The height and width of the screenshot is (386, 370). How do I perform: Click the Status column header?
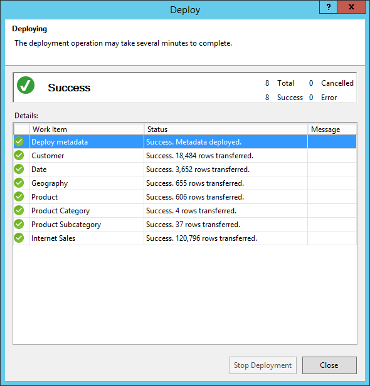click(226, 130)
